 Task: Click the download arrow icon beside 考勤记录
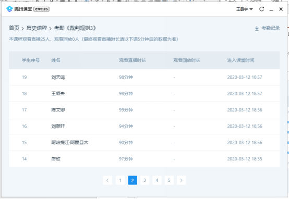click(257, 28)
